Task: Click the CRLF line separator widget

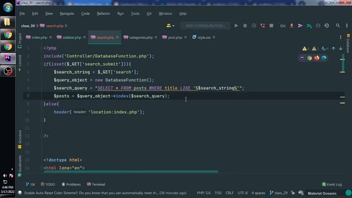Action: 229,193
